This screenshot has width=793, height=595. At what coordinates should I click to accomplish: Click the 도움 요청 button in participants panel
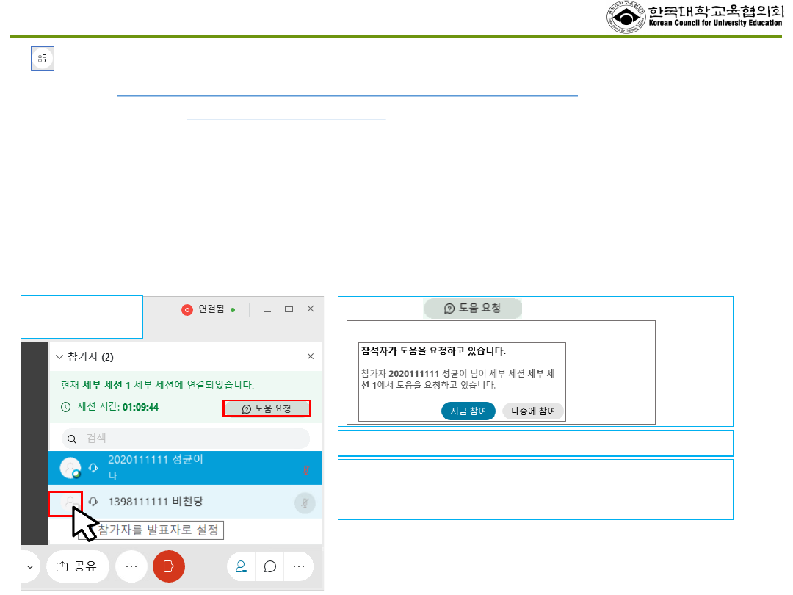(x=267, y=409)
